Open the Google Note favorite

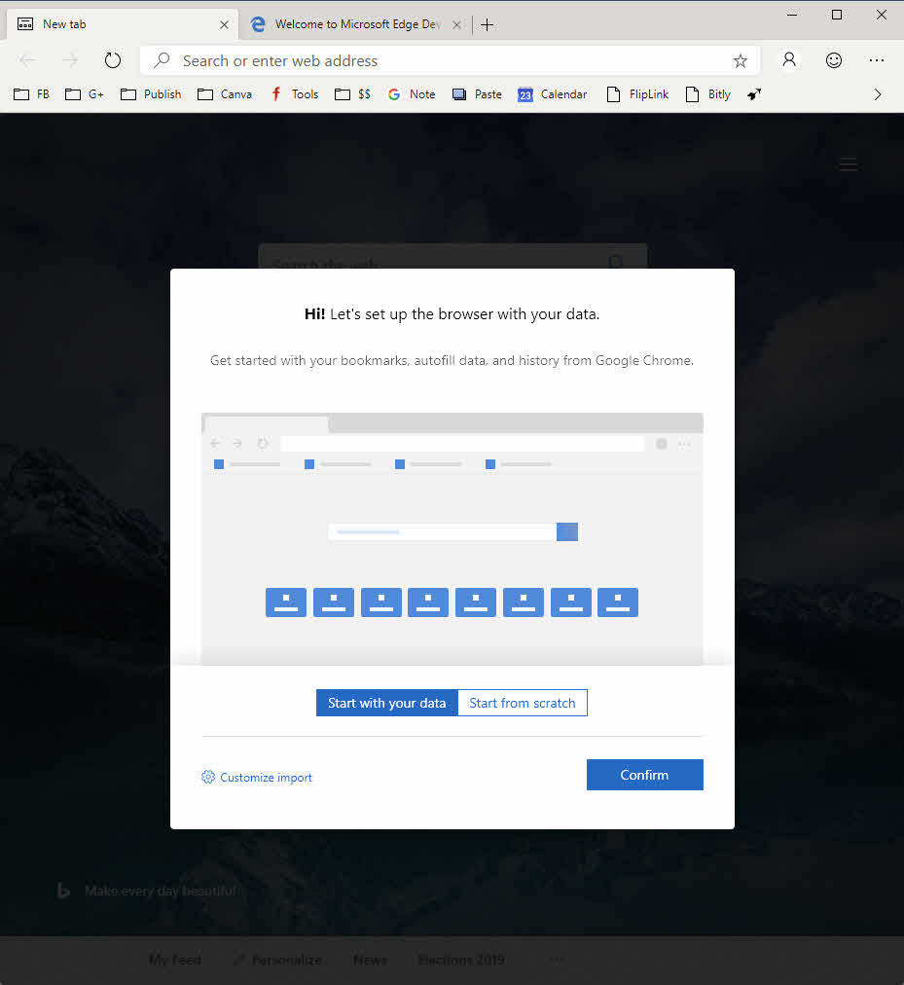point(412,94)
